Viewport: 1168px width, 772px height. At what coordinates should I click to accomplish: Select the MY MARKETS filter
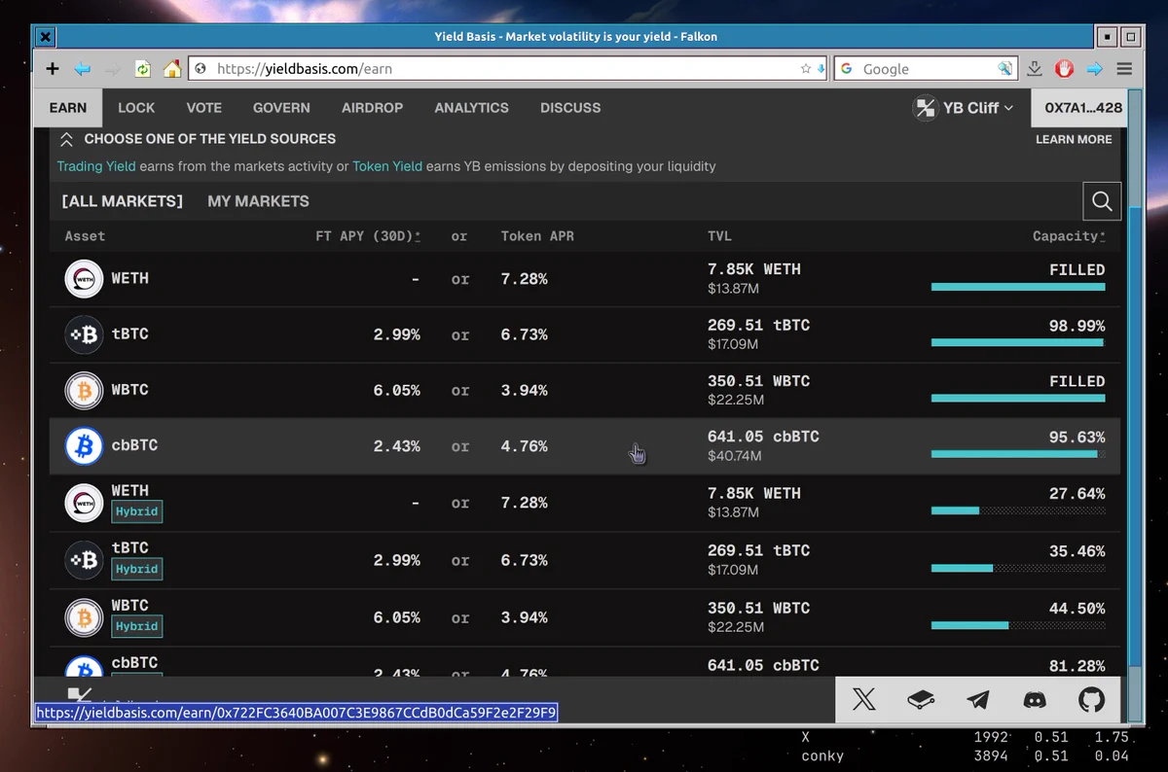pos(258,201)
